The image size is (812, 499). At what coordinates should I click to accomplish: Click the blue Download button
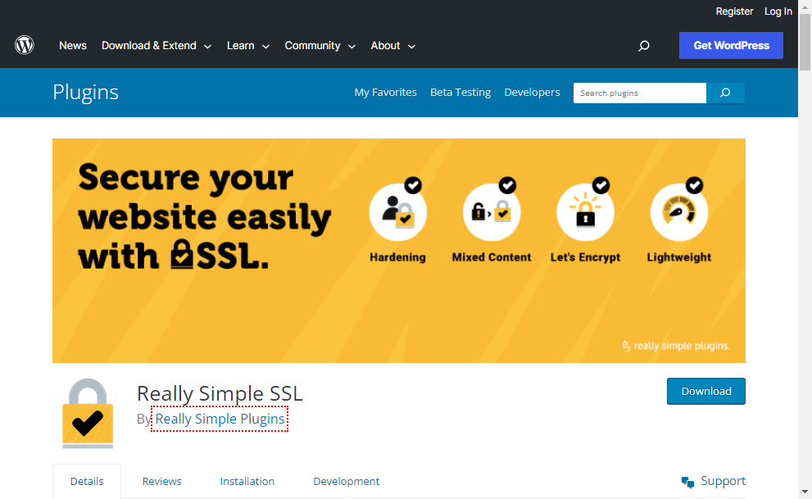coord(705,392)
